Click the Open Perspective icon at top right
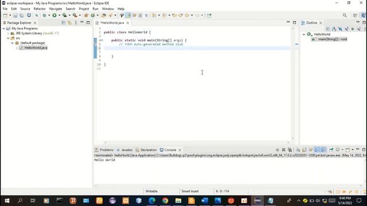367x206 pixels. point(355,15)
